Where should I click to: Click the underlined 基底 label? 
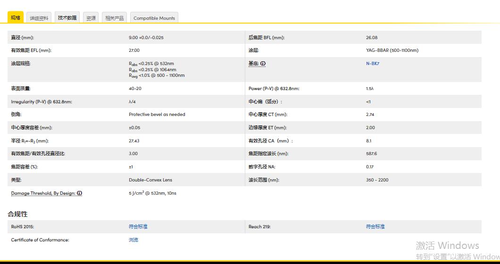pos(253,64)
